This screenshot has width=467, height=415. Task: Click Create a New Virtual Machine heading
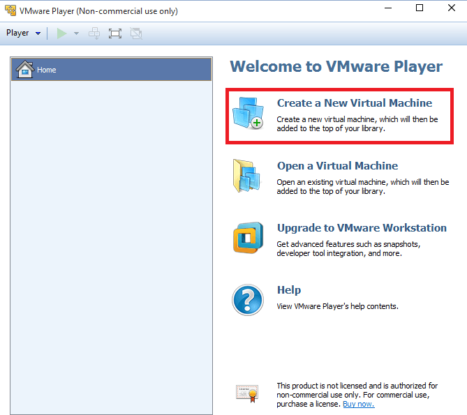(355, 103)
